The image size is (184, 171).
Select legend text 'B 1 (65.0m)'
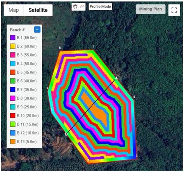[x=27, y=38]
